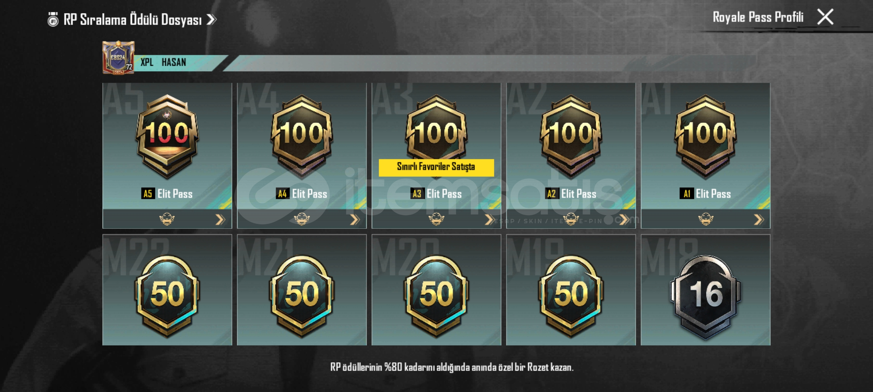Click the Sınırlı Favoriler Satışta yellow banner
Viewport: 873px width, 392px height.
point(436,167)
